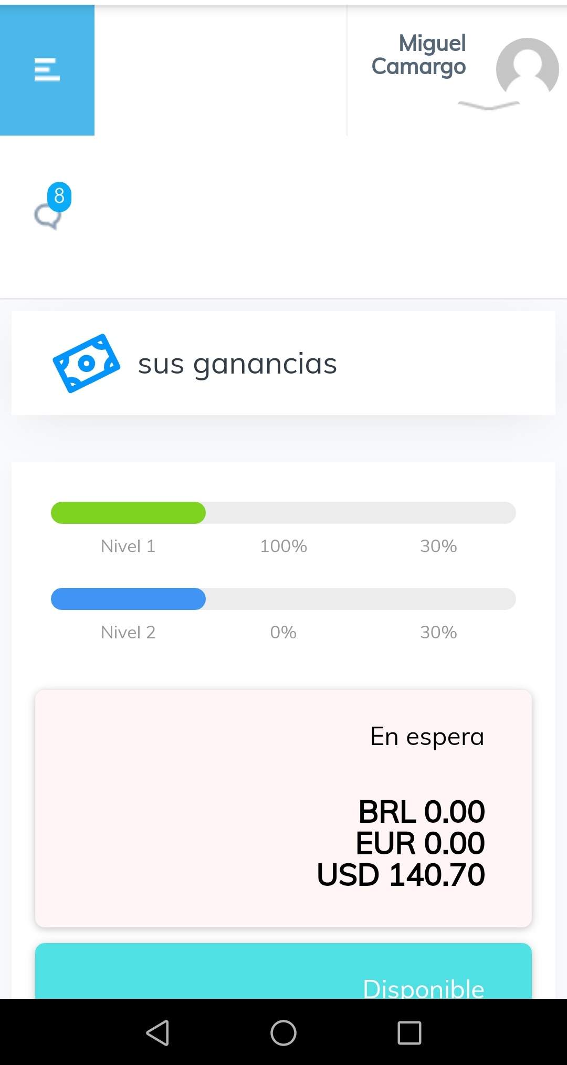Image resolution: width=567 pixels, height=1065 pixels.
Task: Click the blue Nivel 2 progress bar
Action: click(x=128, y=599)
